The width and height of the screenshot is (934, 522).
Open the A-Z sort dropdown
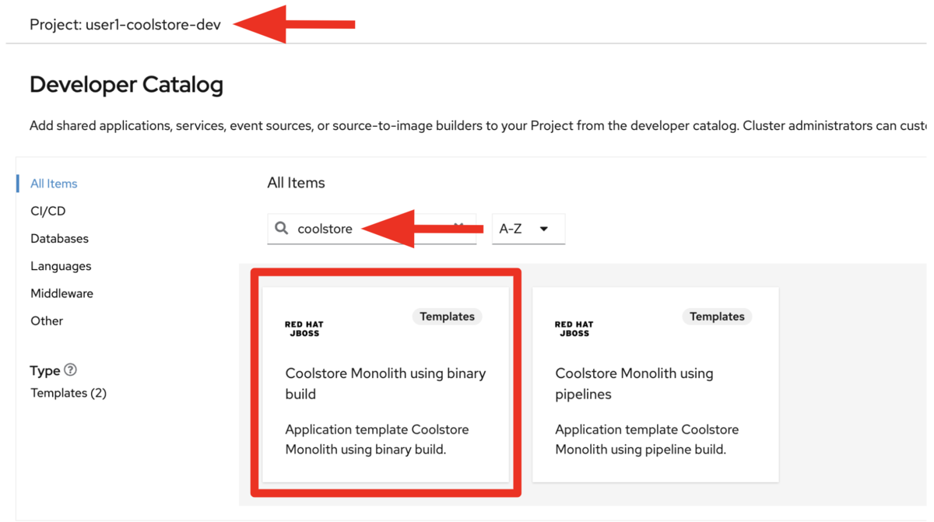click(528, 229)
